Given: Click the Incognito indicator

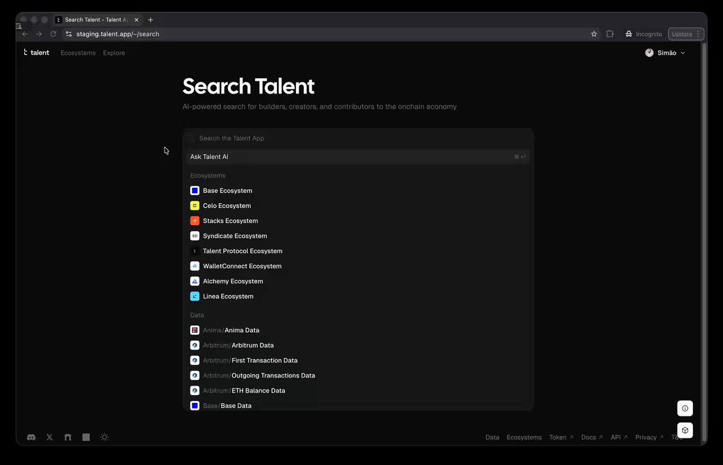Looking at the screenshot, I should pos(643,34).
